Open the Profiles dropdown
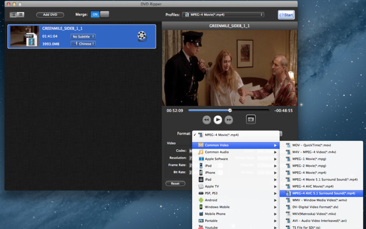The height and width of the screenshot is (229, 366). pyautogui.click(x=223, y=15)
